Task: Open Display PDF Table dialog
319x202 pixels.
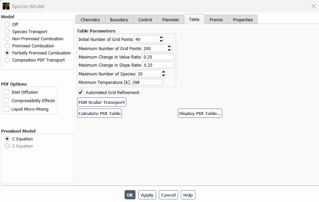Action: coord(200,113)
